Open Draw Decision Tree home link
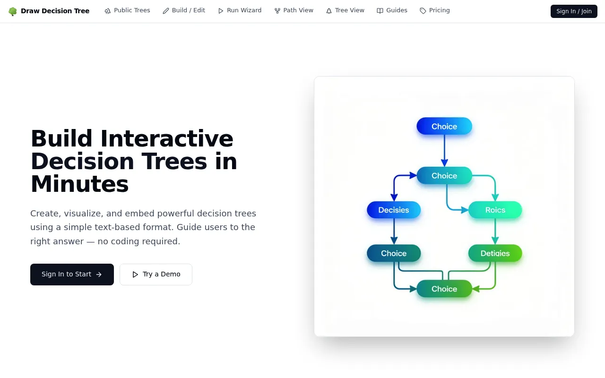 [x=49, y=11]
